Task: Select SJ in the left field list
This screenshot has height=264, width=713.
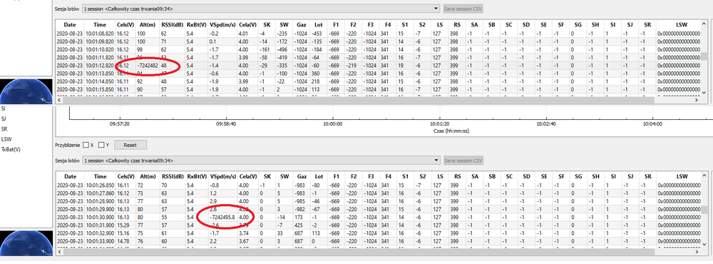Action: [4, 119]
